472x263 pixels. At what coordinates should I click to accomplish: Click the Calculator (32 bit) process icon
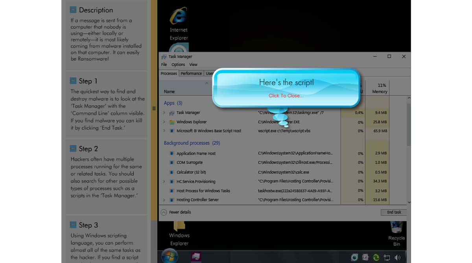click(x=172, y=172)
